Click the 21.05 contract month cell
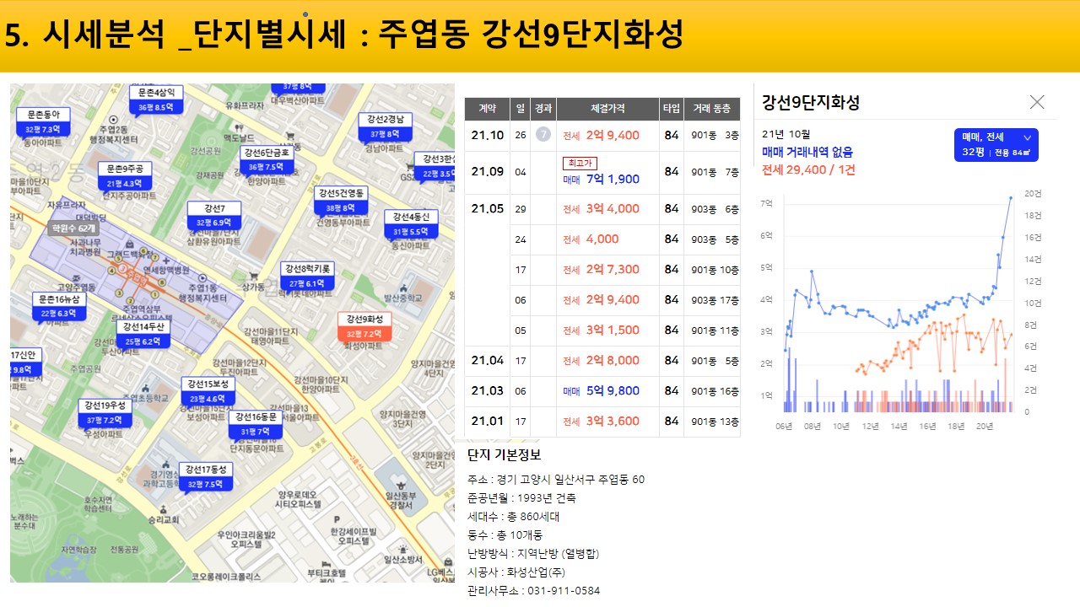This screenshot has height=607, width=1080. pyautogui.click(x=488, y=209)
